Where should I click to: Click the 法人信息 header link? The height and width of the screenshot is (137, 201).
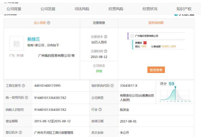(40, 23)
